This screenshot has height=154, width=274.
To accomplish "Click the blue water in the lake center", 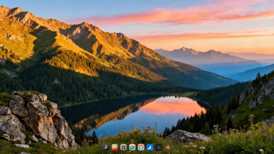I will coord(144,120).
